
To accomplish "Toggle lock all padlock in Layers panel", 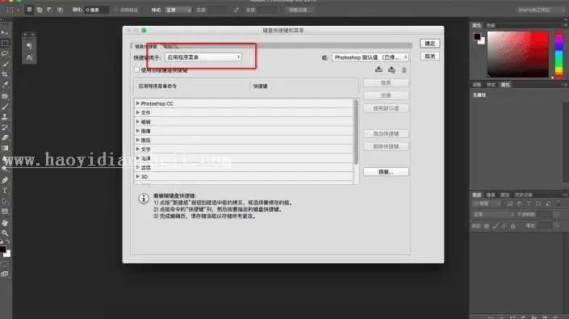I will (x=513, y=226).
